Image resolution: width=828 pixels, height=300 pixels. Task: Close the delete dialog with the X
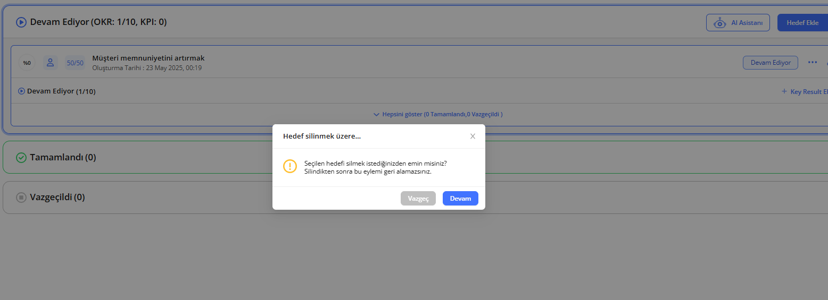coord(473,136)
